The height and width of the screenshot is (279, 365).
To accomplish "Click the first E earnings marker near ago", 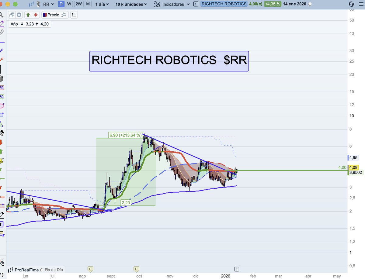I will coord(90,269).
